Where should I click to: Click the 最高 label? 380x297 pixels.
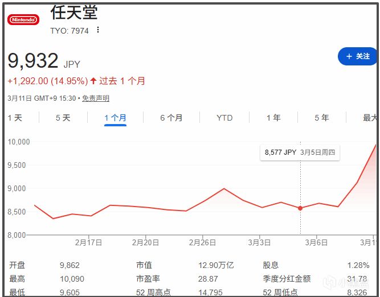(17, 279)
